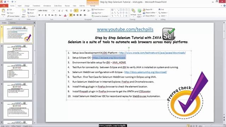Expand Shape Effects options
226x127 pixels.
(149, 16)
